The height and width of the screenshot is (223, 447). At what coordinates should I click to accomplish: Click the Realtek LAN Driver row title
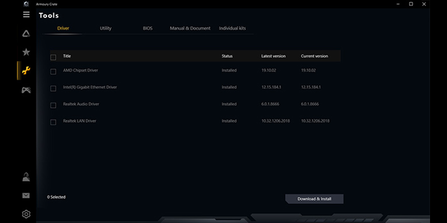[80, 121]
